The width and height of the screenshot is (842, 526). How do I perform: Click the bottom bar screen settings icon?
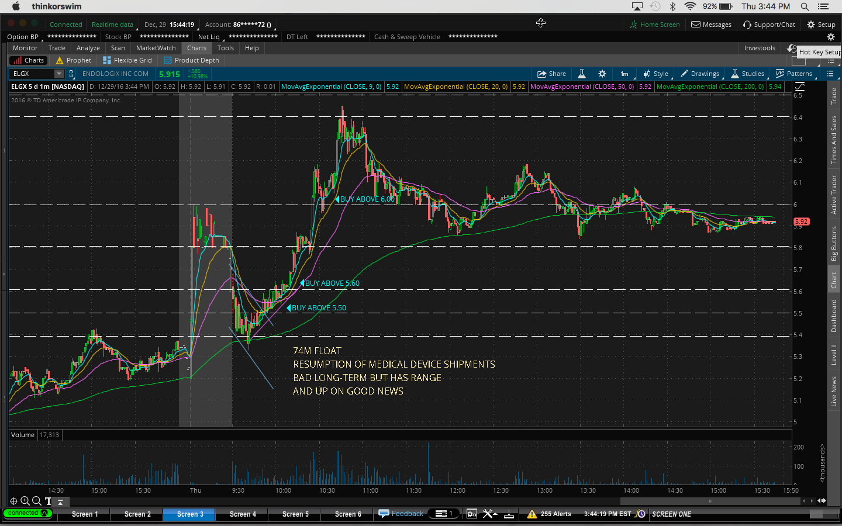pyautogui.click(x=472, y=514)
